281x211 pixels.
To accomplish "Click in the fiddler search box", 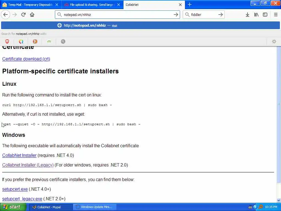I will pos(204,15).
